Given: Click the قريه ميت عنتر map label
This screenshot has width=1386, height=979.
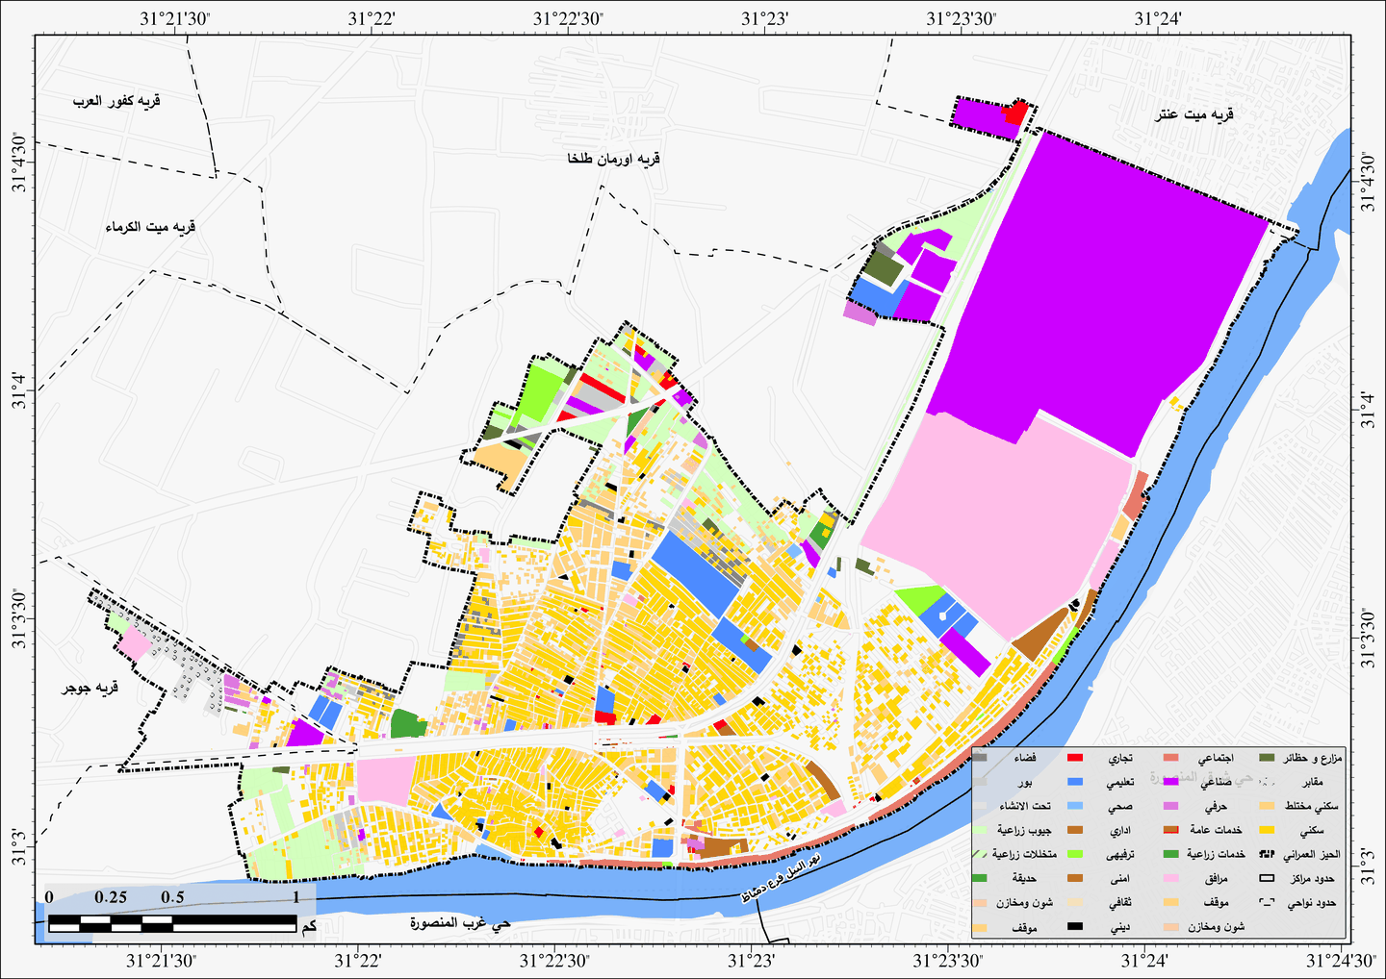Looking at the screenshot, I should (1194, 114).
